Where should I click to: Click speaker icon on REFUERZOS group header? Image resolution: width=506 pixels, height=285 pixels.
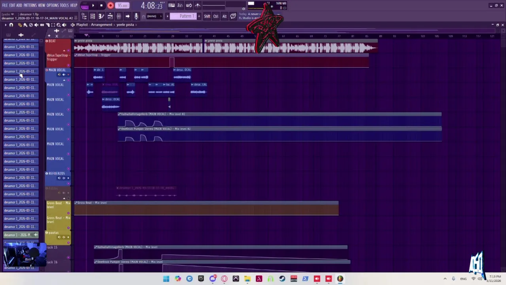click(x=64, y=178)
